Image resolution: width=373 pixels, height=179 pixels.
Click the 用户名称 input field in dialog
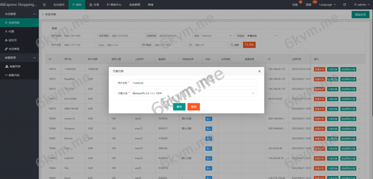(x=193, y=83)
